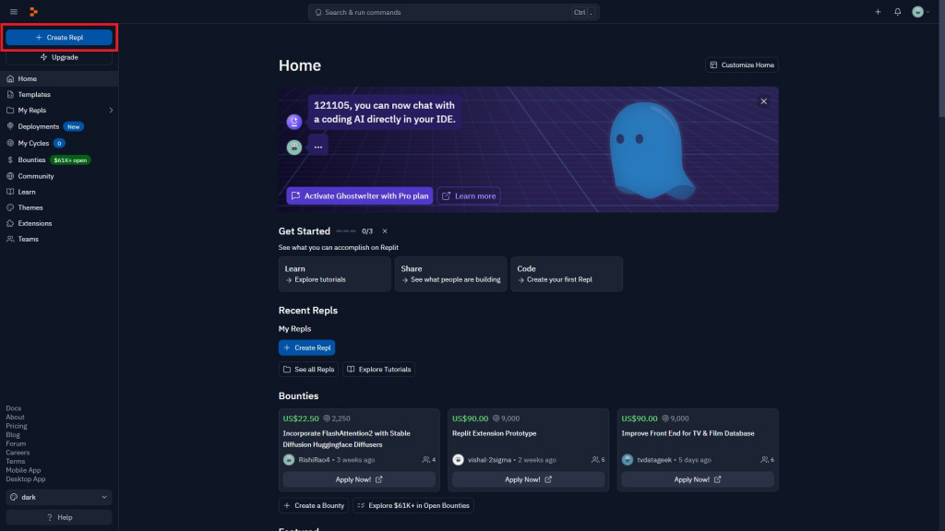Click Explore $61K+ in Open Bounties
The width and height of the screenshot is (945, 531).
(x=413, y=506)
